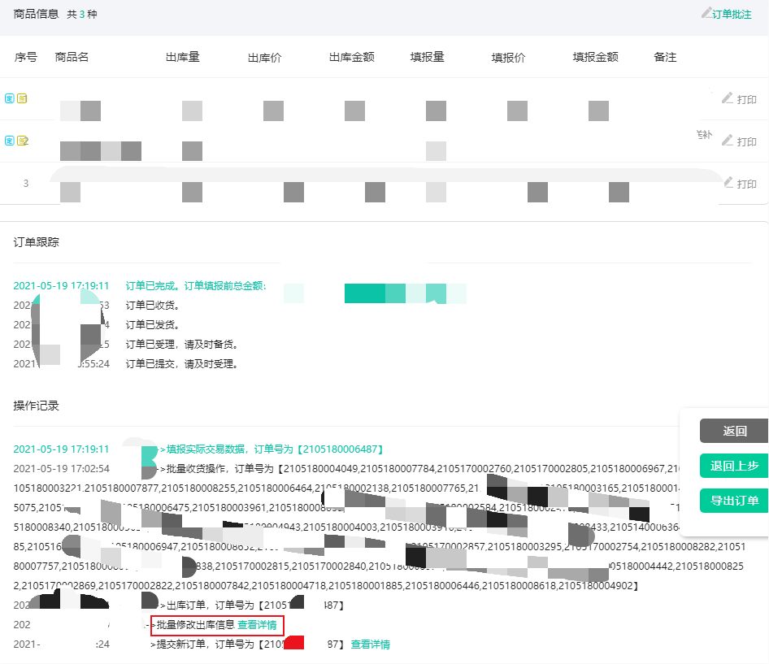Click 打印 for the third product
769x664 pixels.
(x=746, y=184)
